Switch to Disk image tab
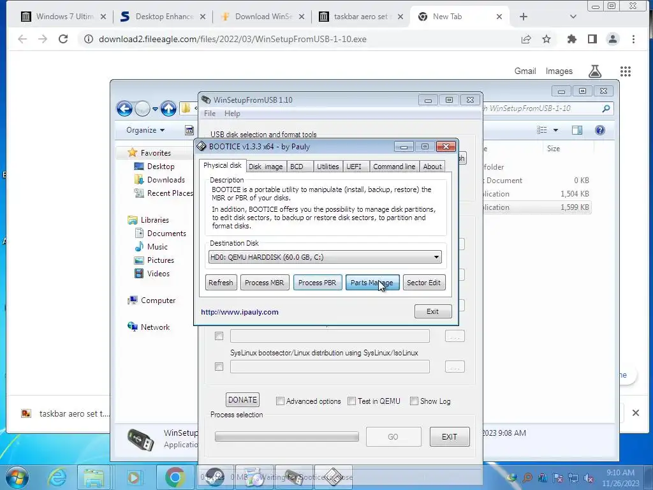Image resolution: width=653 pixels, height=490 pixels. tap(266, 167)
